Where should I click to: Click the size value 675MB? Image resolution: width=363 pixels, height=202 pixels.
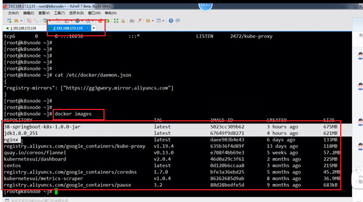click(330, 127)
